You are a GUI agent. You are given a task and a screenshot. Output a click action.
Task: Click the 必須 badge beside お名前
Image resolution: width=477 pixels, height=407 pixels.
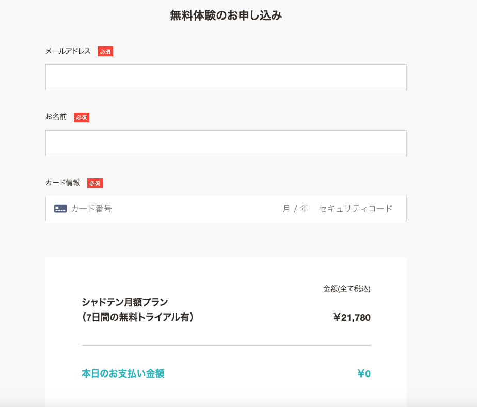point(82,117)
